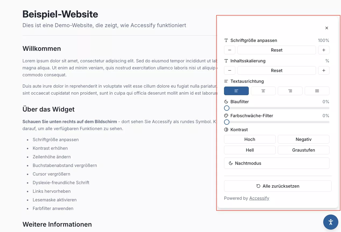This screenshot has height=232, width=341.
Task: Decrease font size with minus button
Action: (230, 50)
